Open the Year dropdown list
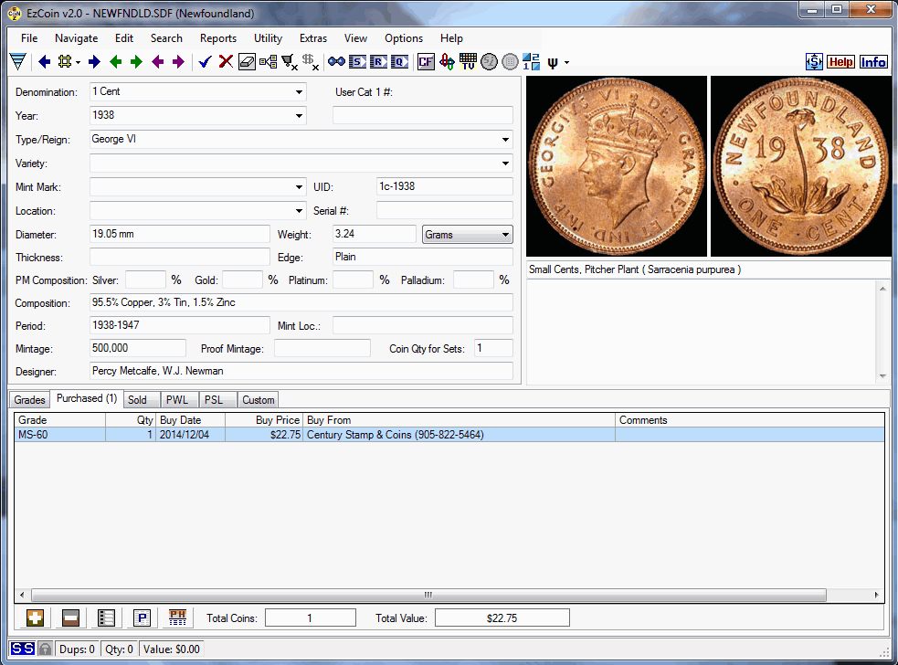This screenshot has width=898, height=665. coord(299,116)
